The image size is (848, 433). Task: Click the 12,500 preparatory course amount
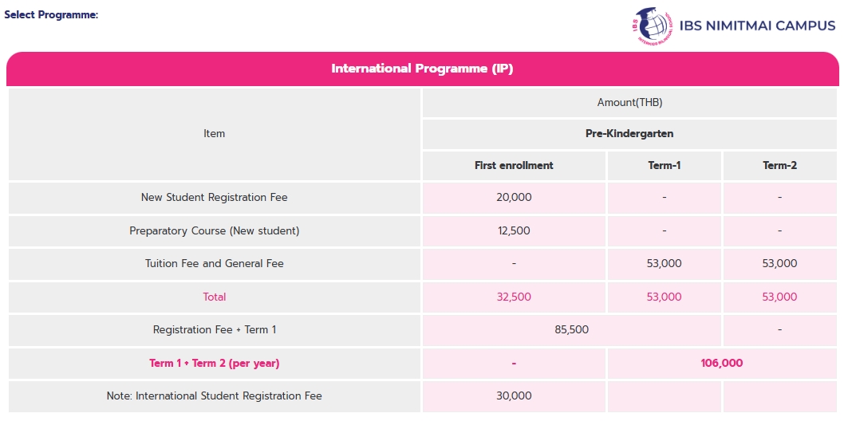point(514,230)
